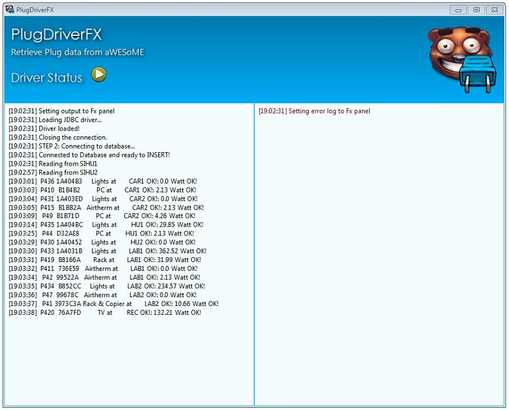
Task: Minimize the PlugDriverFX window
Action: pos(458,10)
